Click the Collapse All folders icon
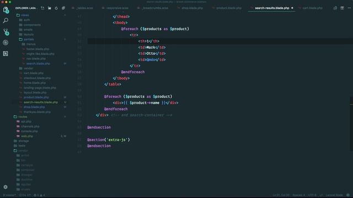This screenshot has height=198, width=353. (63, 8)
